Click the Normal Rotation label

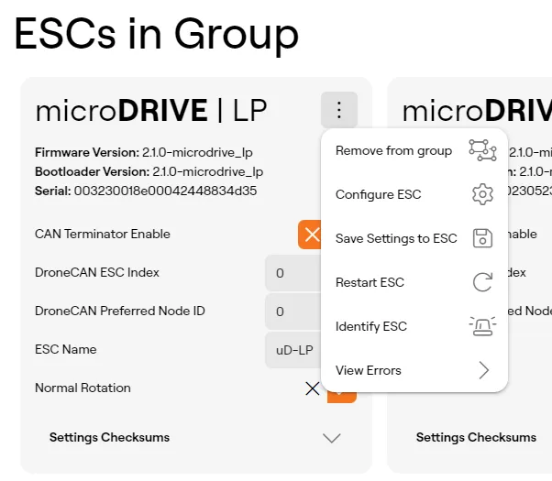pyautogui.click(x=83, y=388)
